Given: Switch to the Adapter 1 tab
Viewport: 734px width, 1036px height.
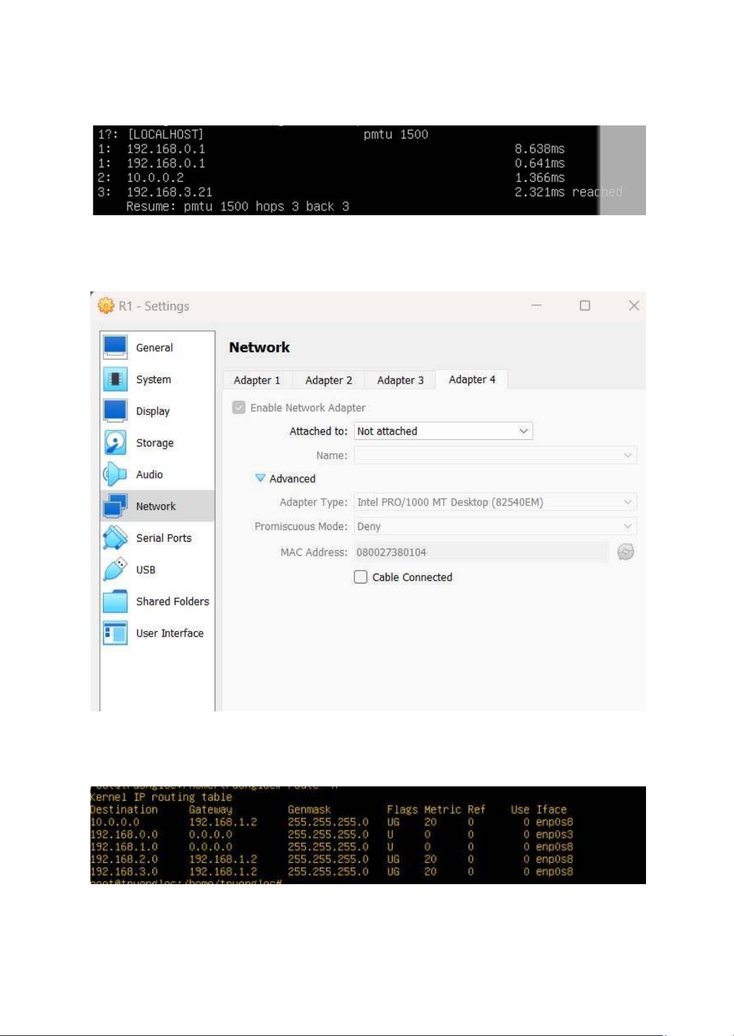Looking at the screenshot, I should (257, 380).
